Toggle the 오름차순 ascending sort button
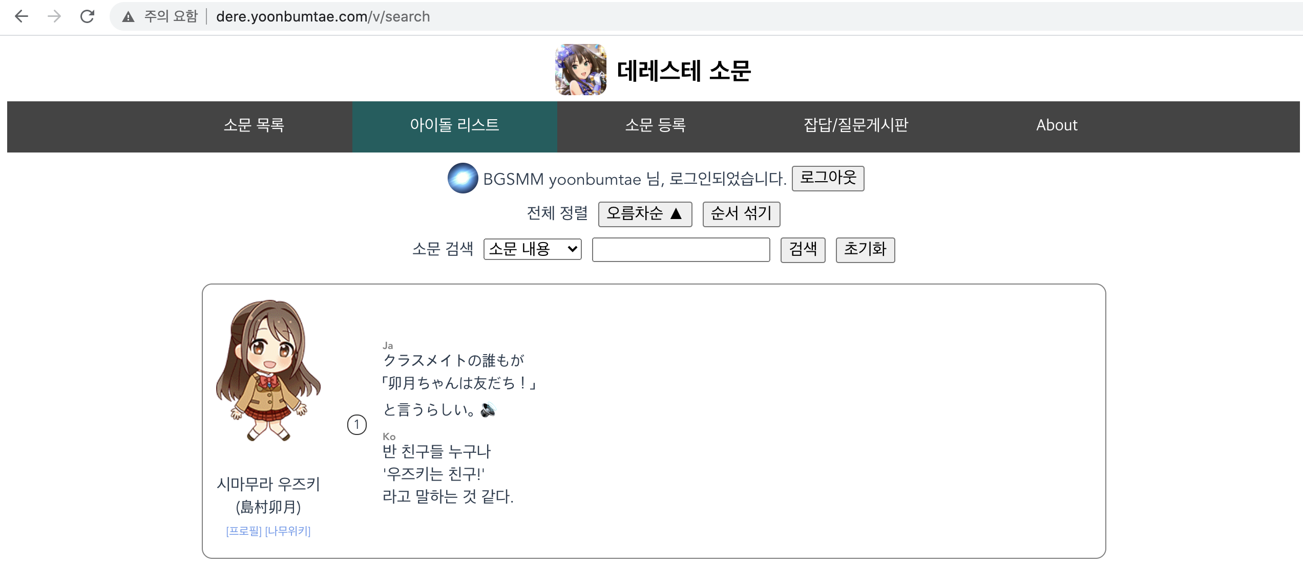 coord(644,213)
